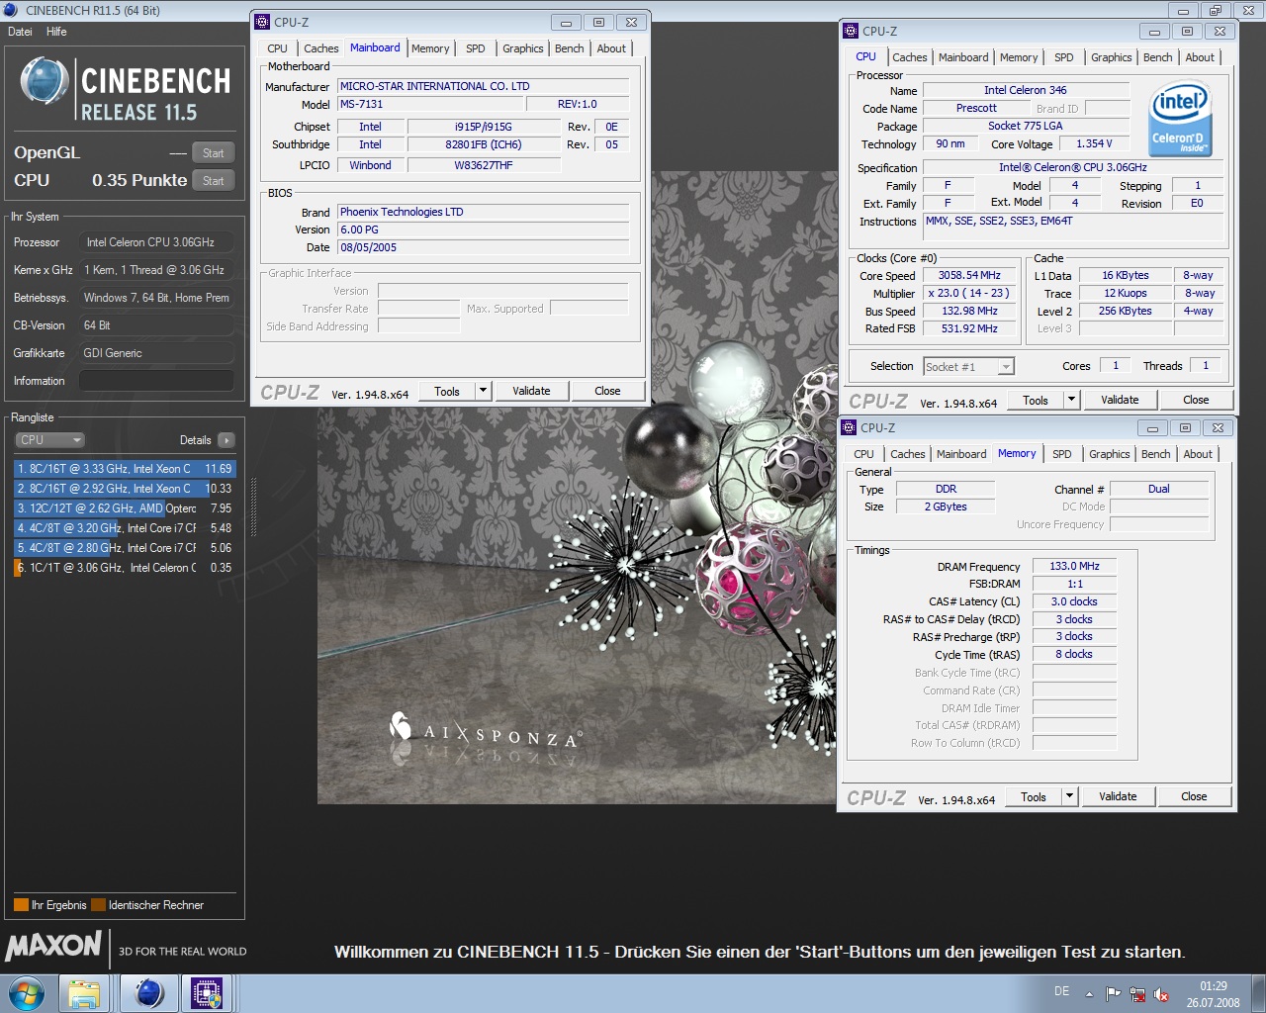
Task: Click the Cinebench logo sphere icon
Action: click(45, 81)
